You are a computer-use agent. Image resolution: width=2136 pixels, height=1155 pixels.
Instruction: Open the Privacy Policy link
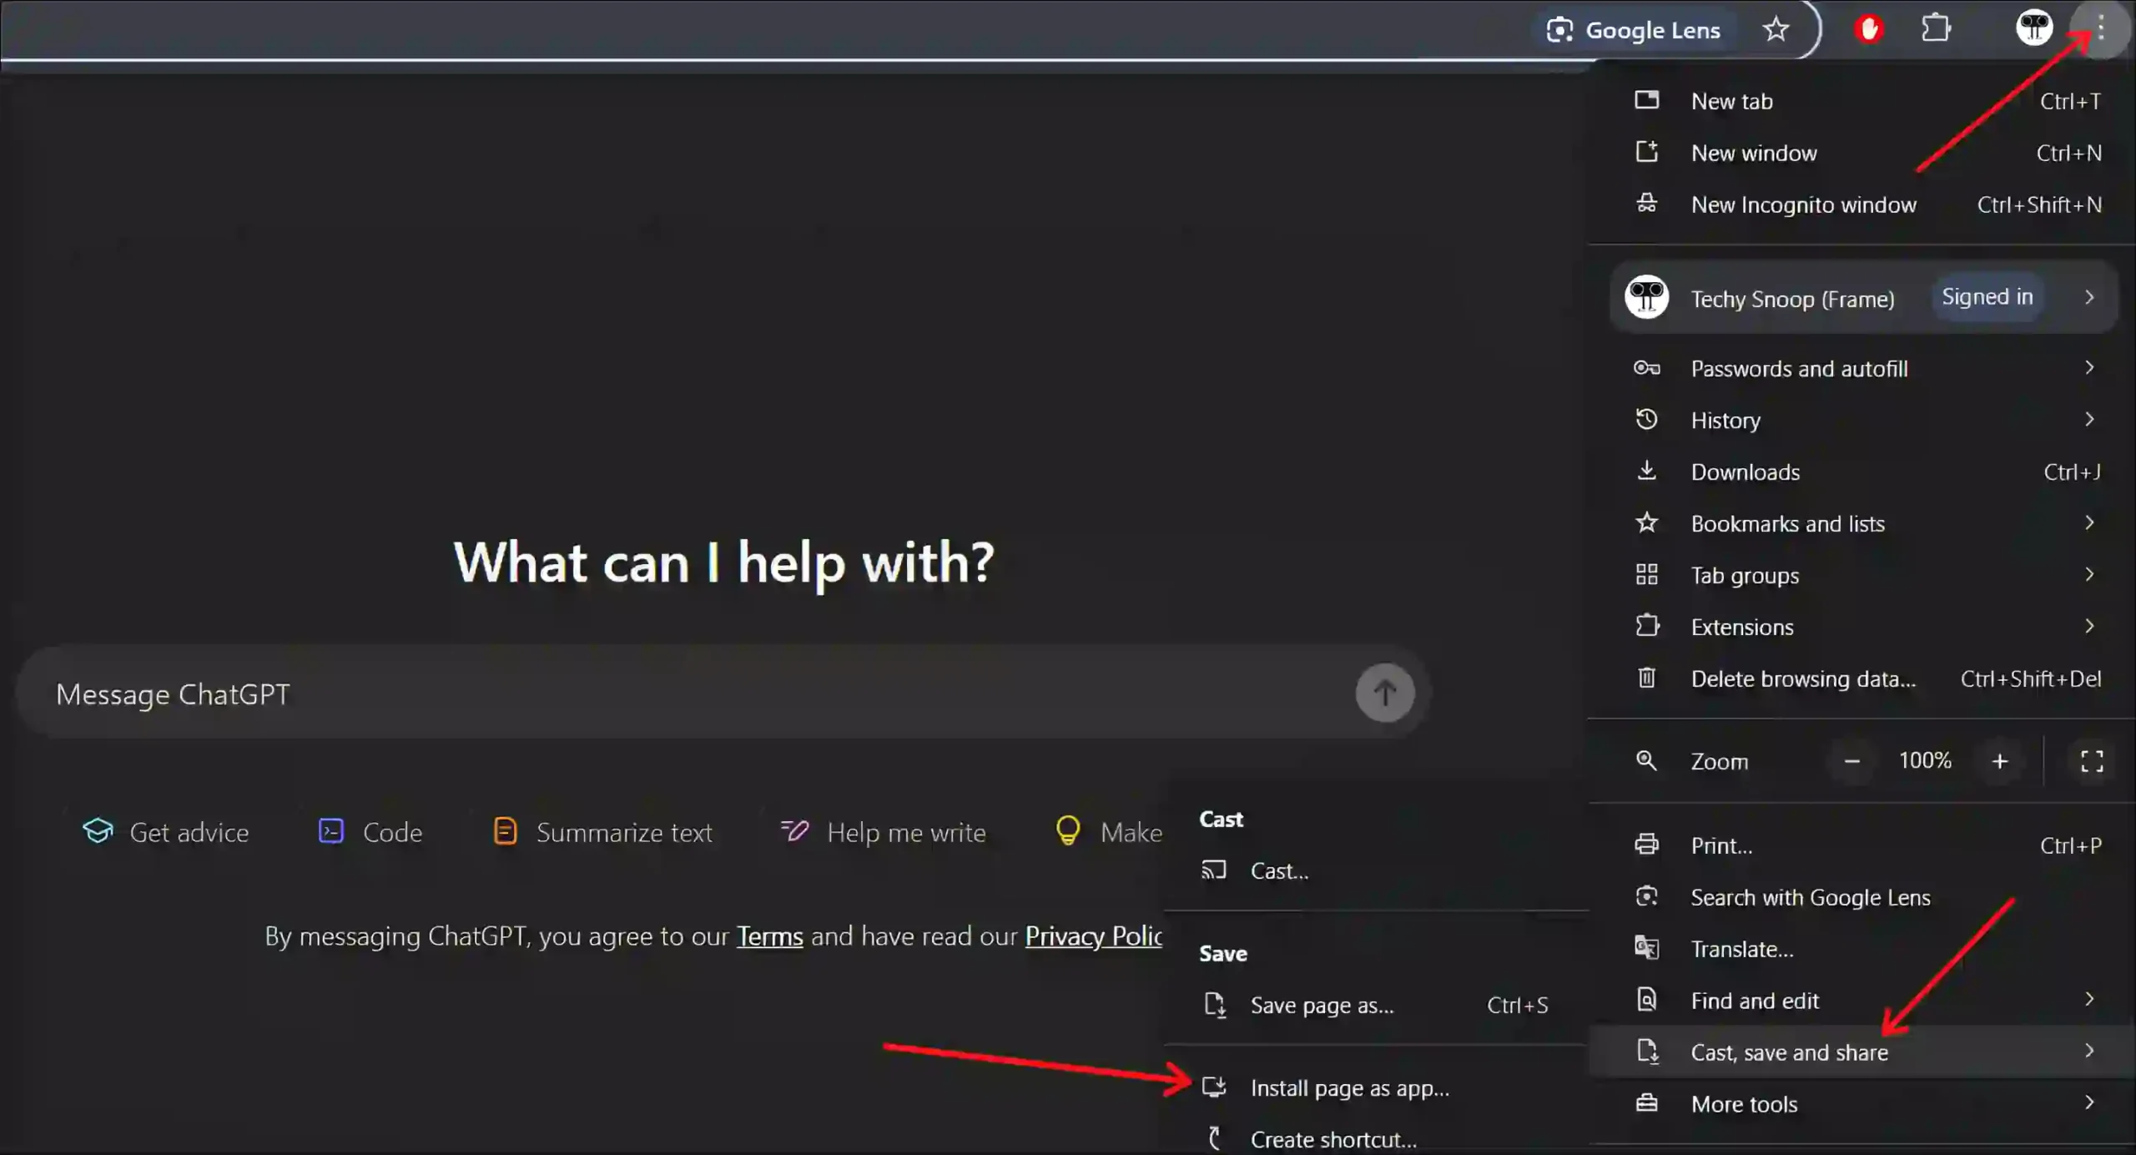(x=1093, y=936)
